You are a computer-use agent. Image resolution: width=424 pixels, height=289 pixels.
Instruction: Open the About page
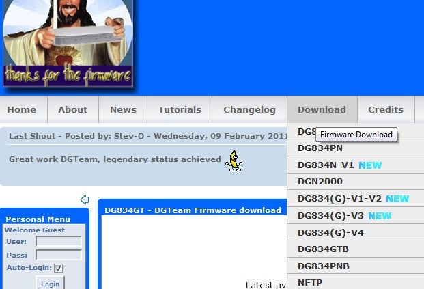pos(72,109)
